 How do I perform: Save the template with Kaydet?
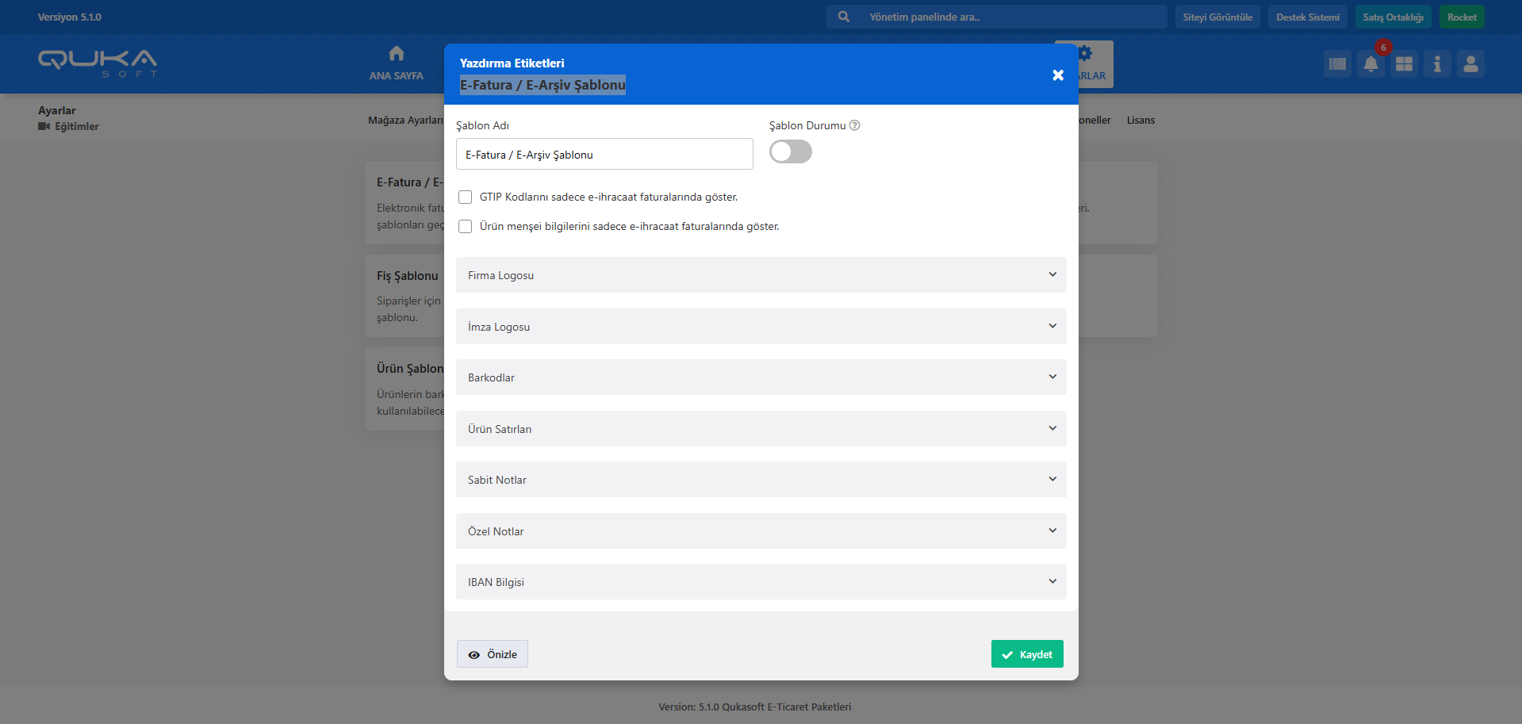(1026, 654)
